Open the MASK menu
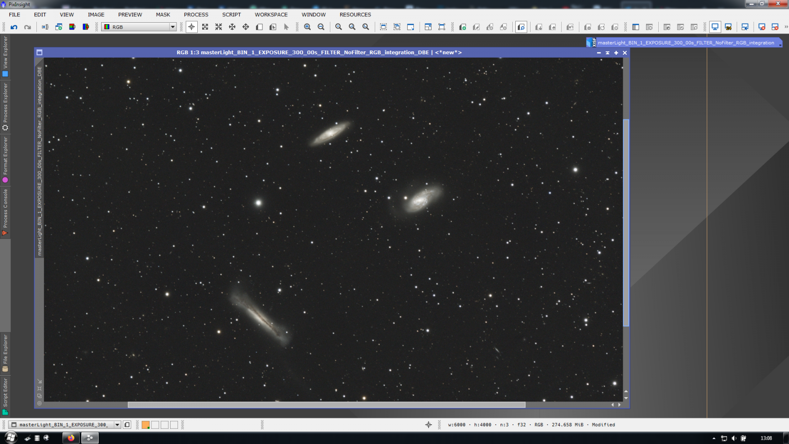 [x=163, y=15]
